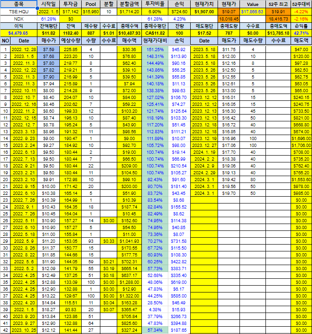The width and height of the screenshot is (312, 334).
Task: Select the profit total $4,479.65
Action: point(19,33)
